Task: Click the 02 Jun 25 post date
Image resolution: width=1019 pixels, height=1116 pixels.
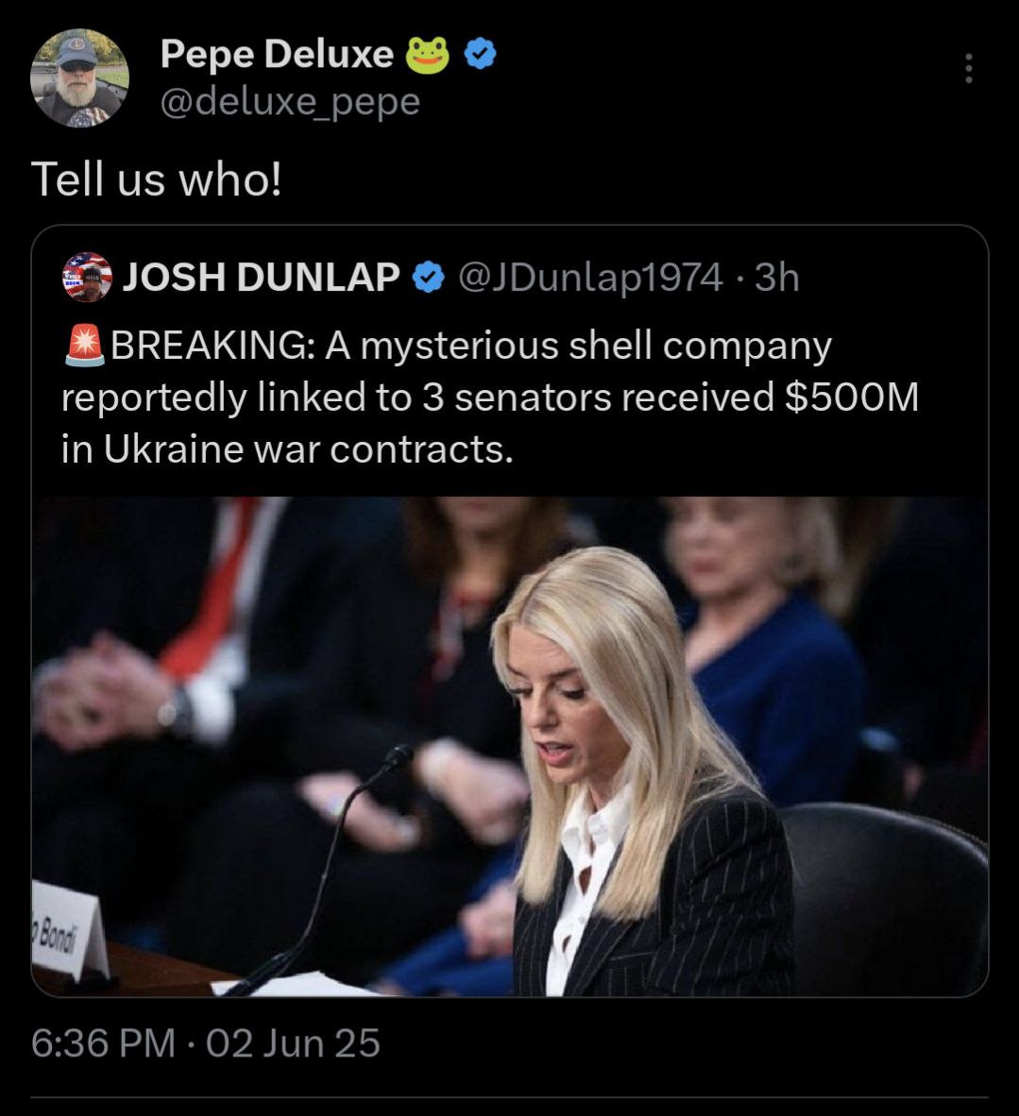Action: pyautogui.click(x=293, y=1043)
